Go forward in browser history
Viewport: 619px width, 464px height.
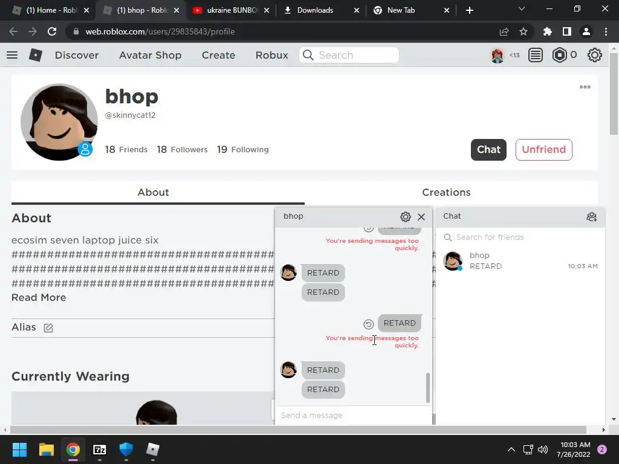point(33,31)
